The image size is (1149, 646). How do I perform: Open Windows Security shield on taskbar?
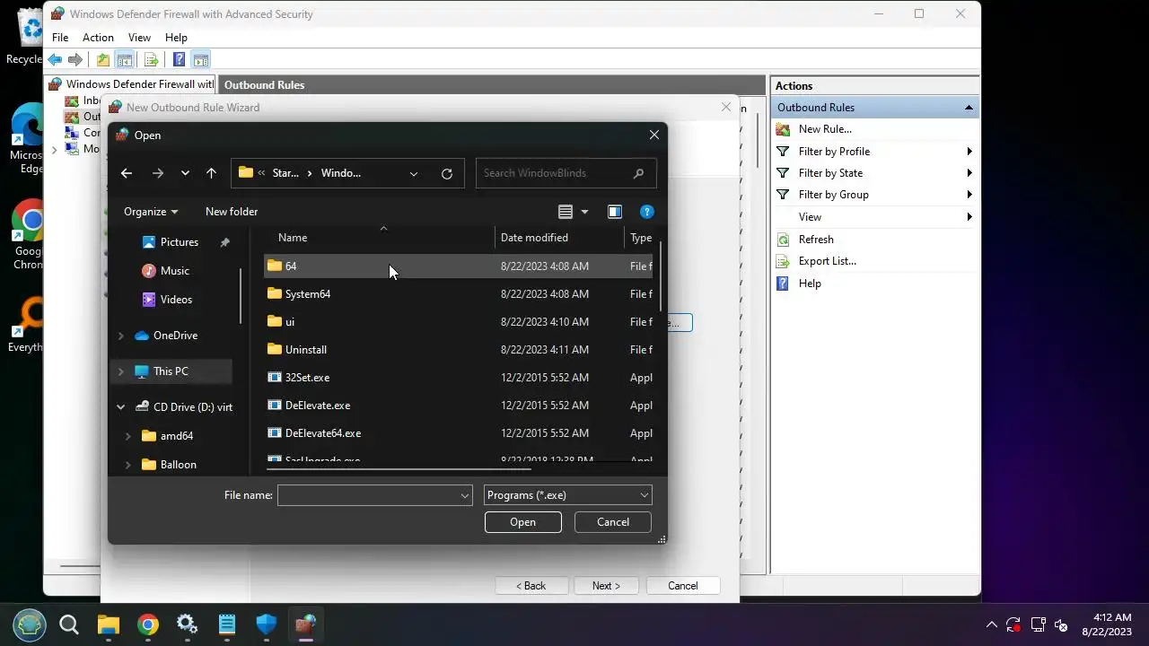tap(267, 624)
